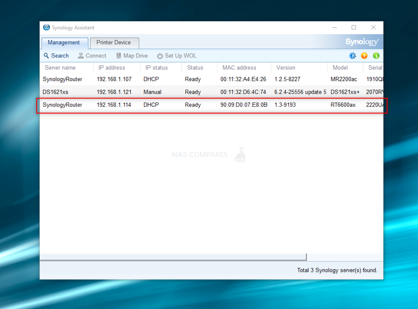Sort by Status column header
The width and height of the screenshot is (418, 309).
point(200,68)
